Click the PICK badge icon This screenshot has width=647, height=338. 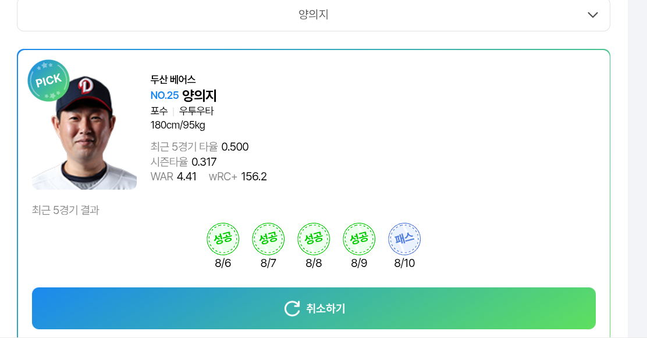click(x=48, y=81)
